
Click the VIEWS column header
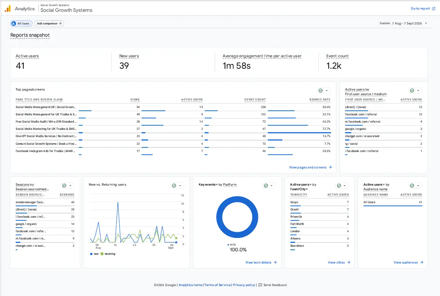point(135,100)
